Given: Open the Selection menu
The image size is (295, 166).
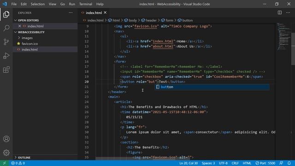Looking at the screenshot, I should coord(38,4).
